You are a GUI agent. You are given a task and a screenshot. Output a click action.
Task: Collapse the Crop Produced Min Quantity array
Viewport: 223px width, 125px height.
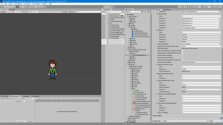pos(157,94)
